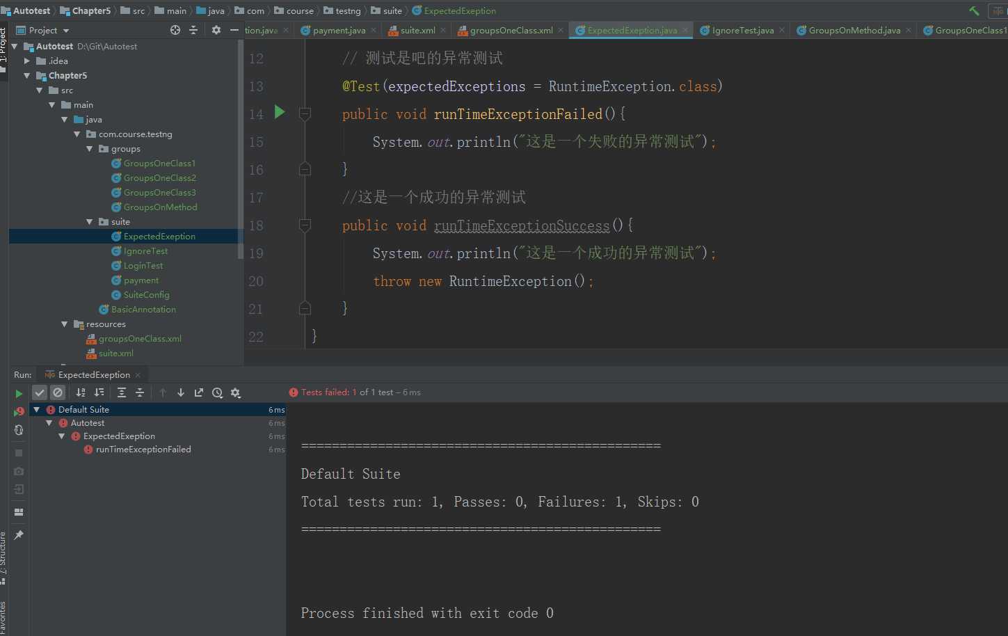
Task: Open Project panel settings gear
Action: [x=216, y=30]
